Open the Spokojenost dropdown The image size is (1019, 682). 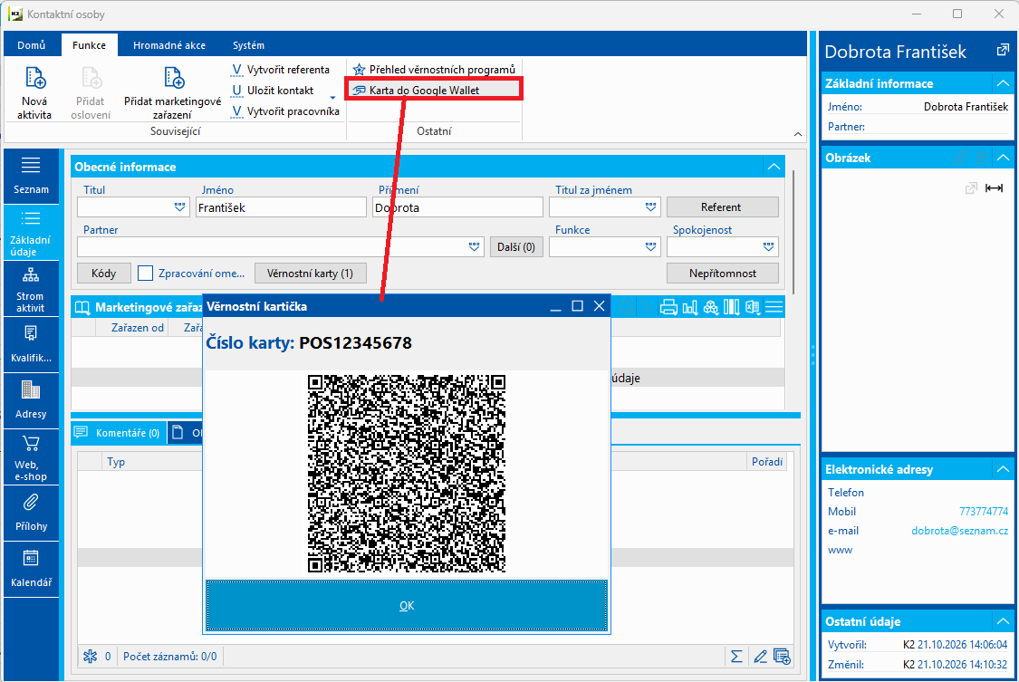coord(769,247)
